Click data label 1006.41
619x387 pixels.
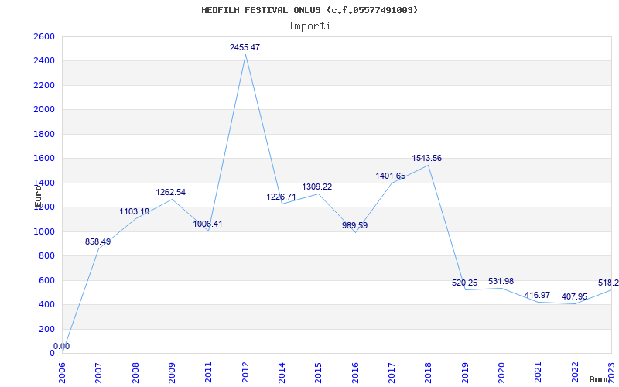[207, 224]
